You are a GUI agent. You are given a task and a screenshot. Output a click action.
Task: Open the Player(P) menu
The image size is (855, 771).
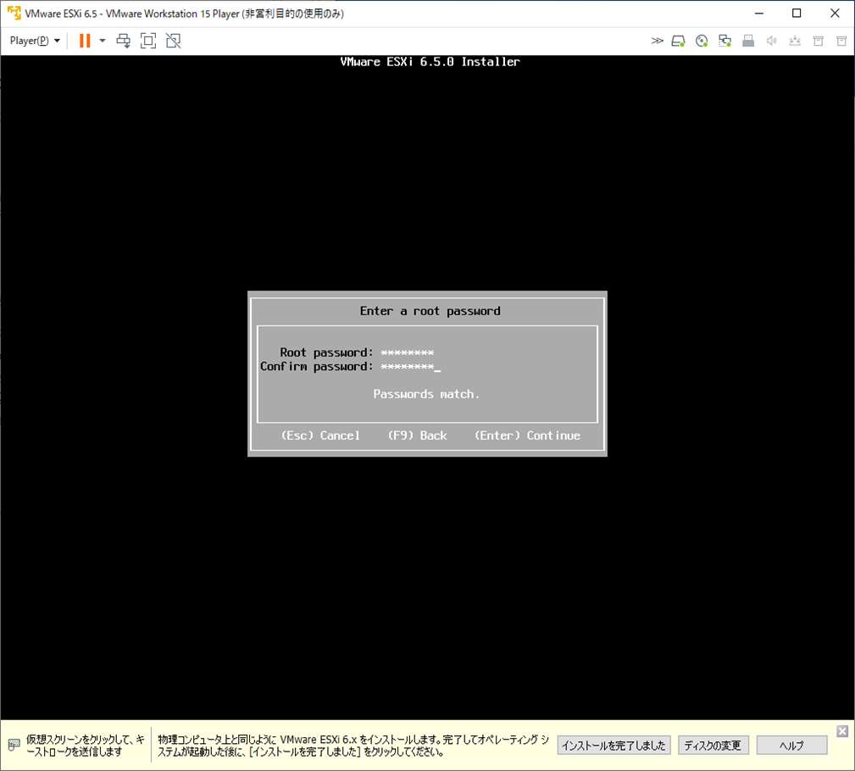pos(35,41)
